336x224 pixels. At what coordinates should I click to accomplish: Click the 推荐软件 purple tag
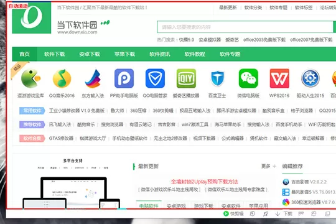coord(32,124)
